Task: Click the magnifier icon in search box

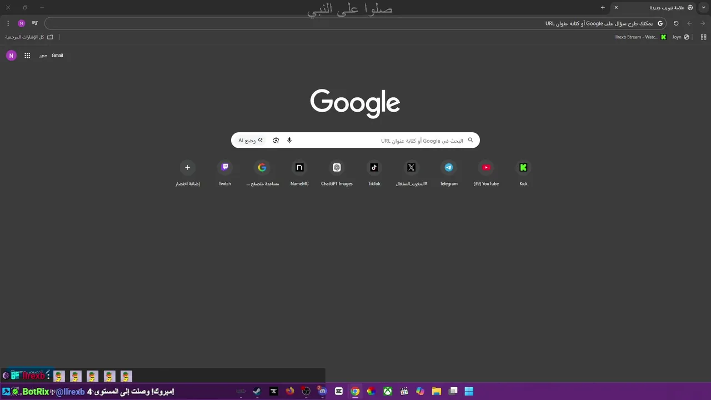Action: [470, 140]
